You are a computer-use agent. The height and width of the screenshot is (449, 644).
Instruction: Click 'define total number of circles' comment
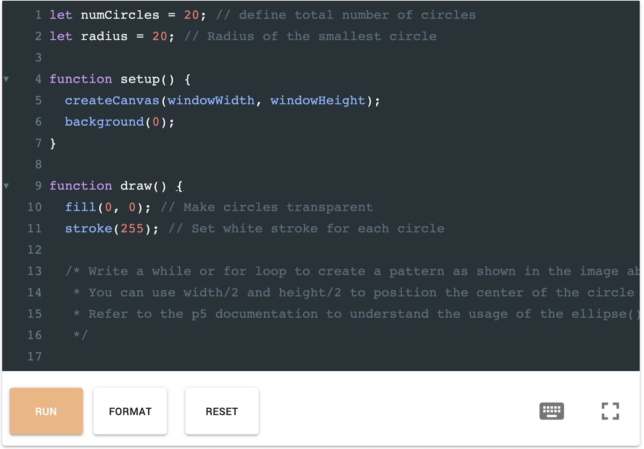coord(346,15)
